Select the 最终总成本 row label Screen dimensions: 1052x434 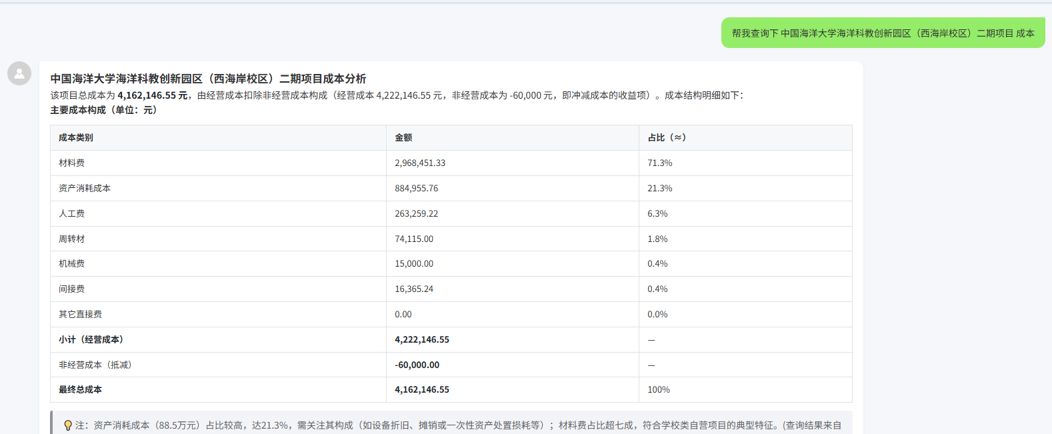[81, 389]
